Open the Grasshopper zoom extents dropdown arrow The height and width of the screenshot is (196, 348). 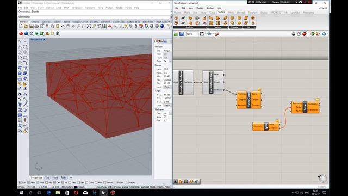(205, 34)
